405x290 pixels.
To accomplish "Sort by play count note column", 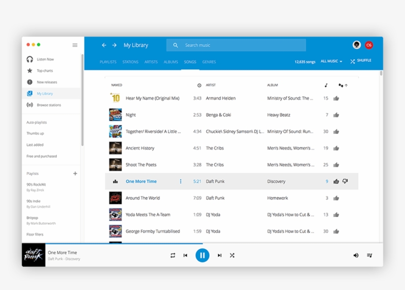I will [x=326, y=85].
